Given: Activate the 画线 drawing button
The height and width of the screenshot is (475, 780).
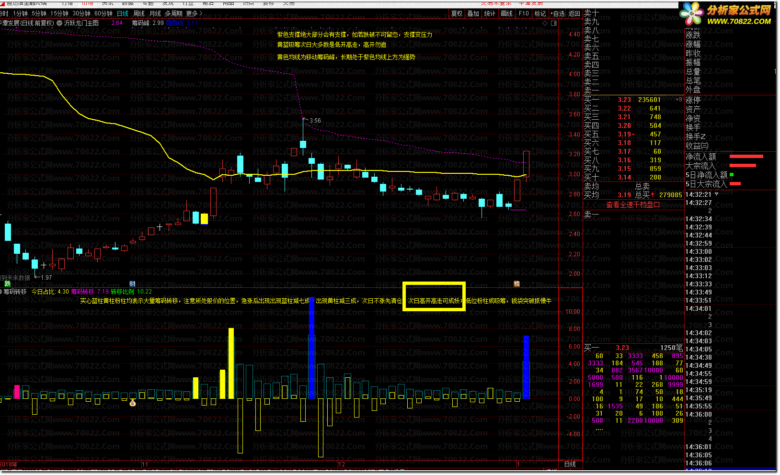Looking at the screenshot, I should click(507, 13).
